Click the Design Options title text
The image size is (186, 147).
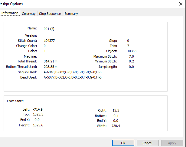[11, 4]
